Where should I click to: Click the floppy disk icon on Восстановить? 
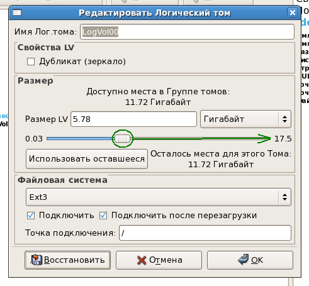pos(37,260)
